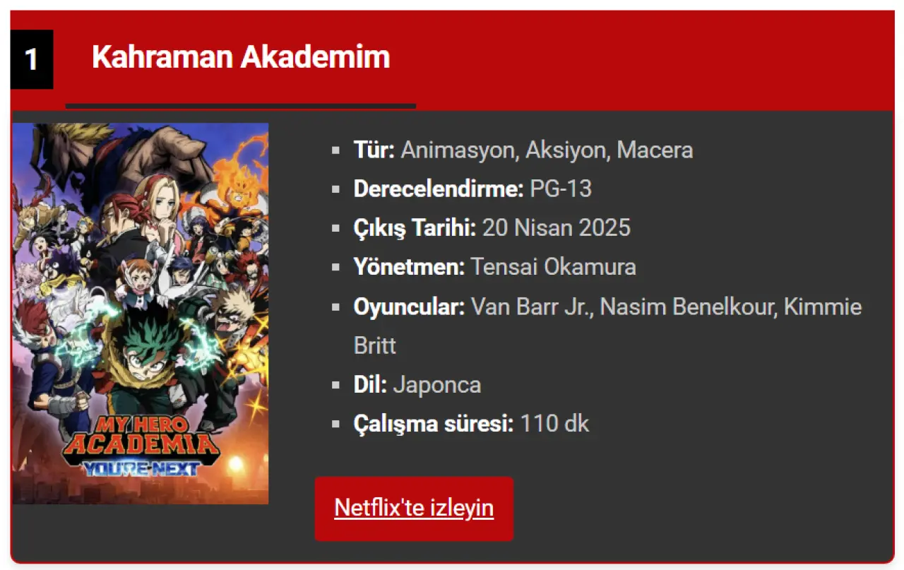Click the bullet marker beside Çıkış Tarihi
Image resolution: width=904 pixels, height=570 pixels.
(x=336, y=229)
